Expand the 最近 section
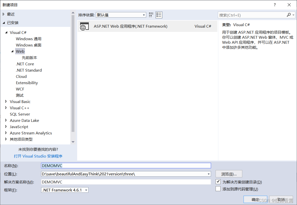 click(4, 14)
